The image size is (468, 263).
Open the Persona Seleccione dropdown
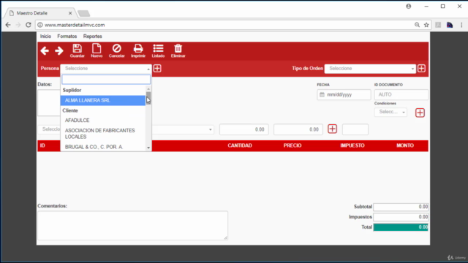pyautogui.click(x=106, y=69)
